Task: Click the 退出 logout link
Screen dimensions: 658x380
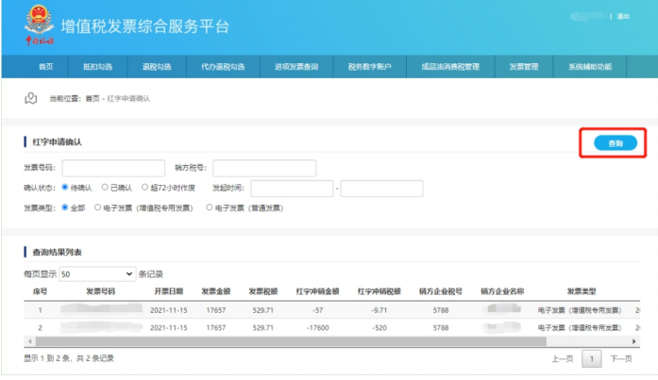Action: click(x=623, y=16)
